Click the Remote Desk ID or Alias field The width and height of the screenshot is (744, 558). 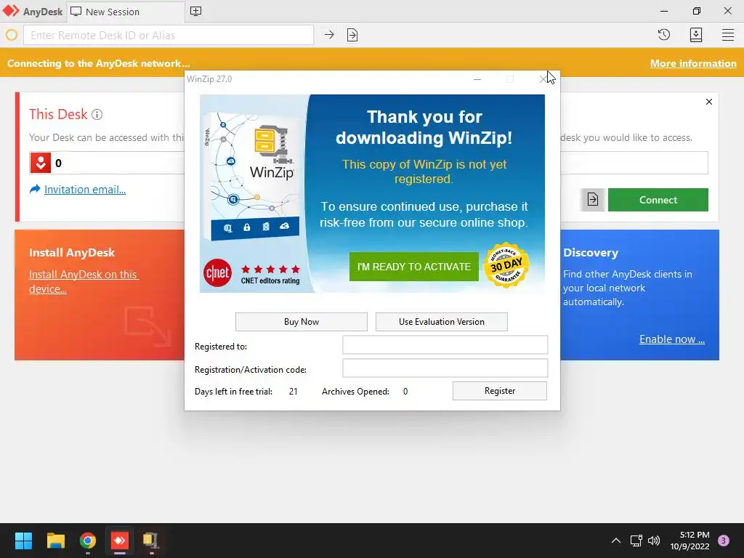169,35
